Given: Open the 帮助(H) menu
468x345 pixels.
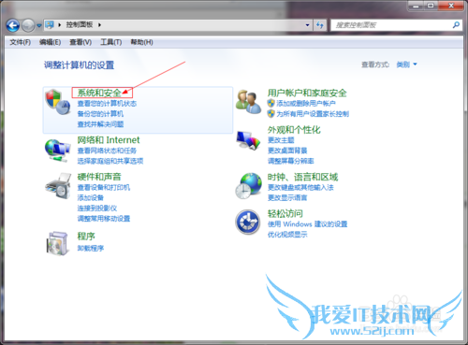Looking at the screenshot, I should point(141,42).
